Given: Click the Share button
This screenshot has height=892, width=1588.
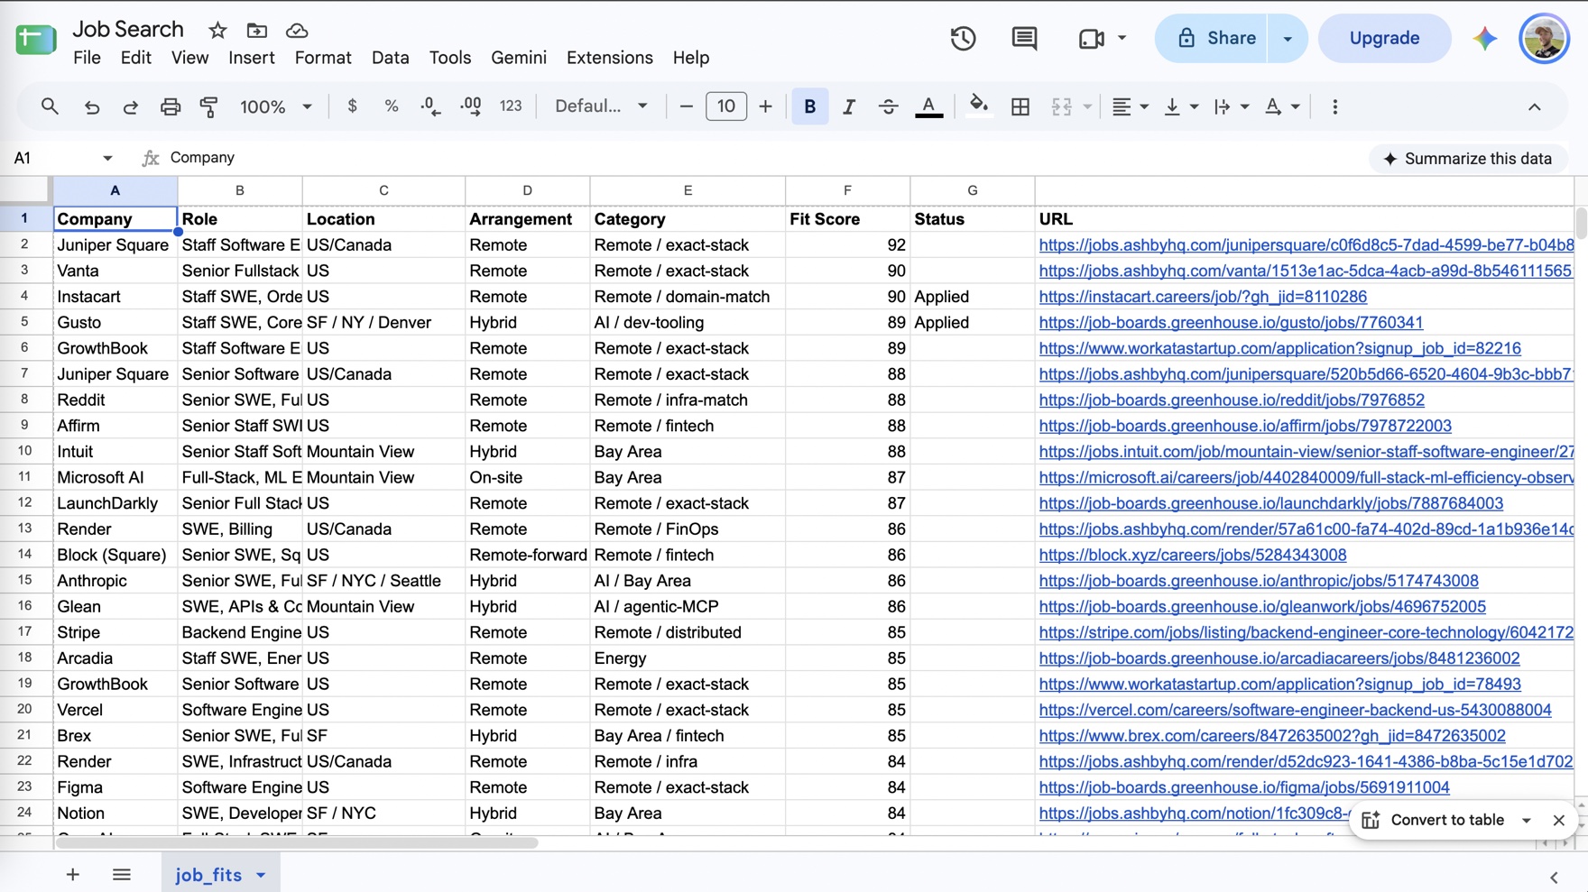Looking at the screenshot, I should pyautogui.click(x=1212, y=38).
